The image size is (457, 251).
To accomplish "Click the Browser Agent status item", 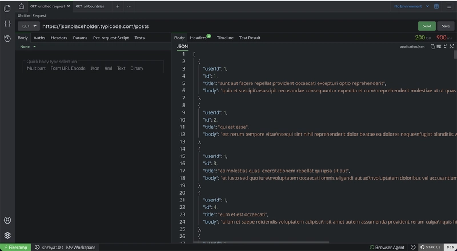I will tap(387, 247).
